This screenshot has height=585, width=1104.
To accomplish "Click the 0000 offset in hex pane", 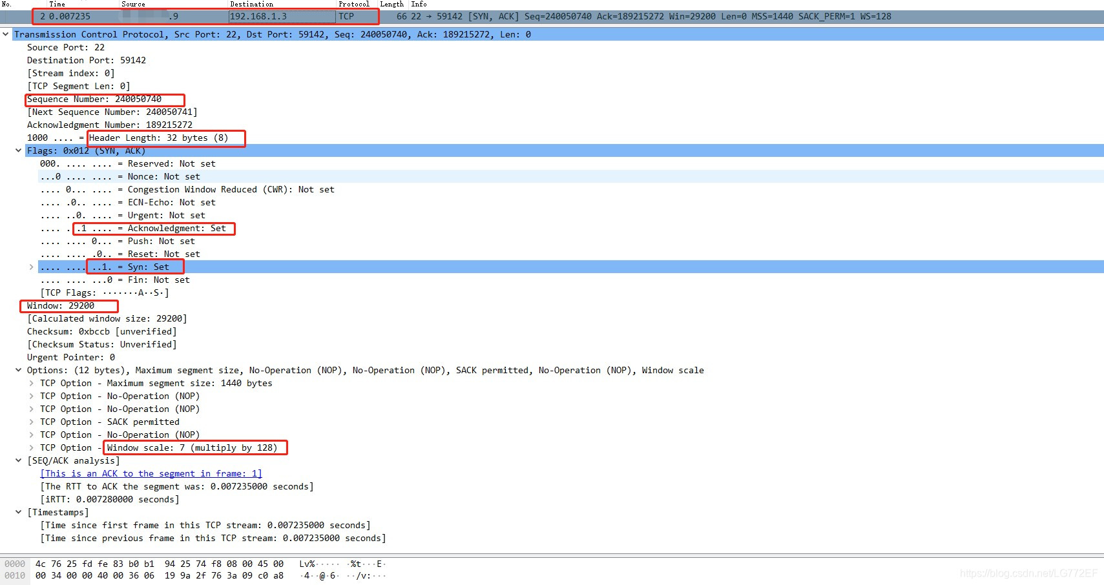I will click(15, 564).
